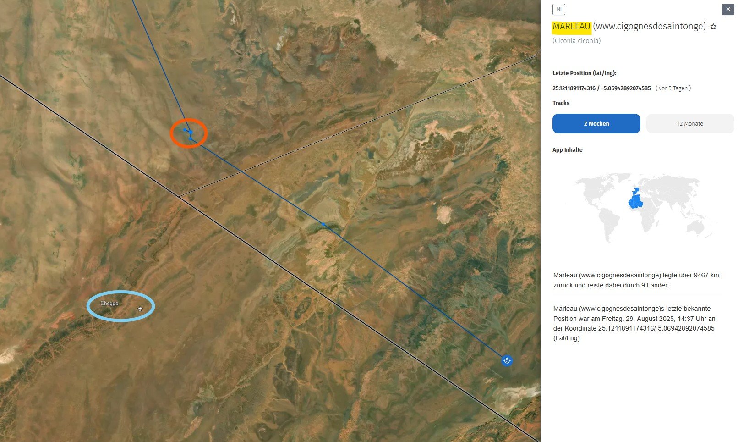This screenshot has height=442, width=738.
Task: Click the track point inside orange circle
Action: (x=191, y=132)
